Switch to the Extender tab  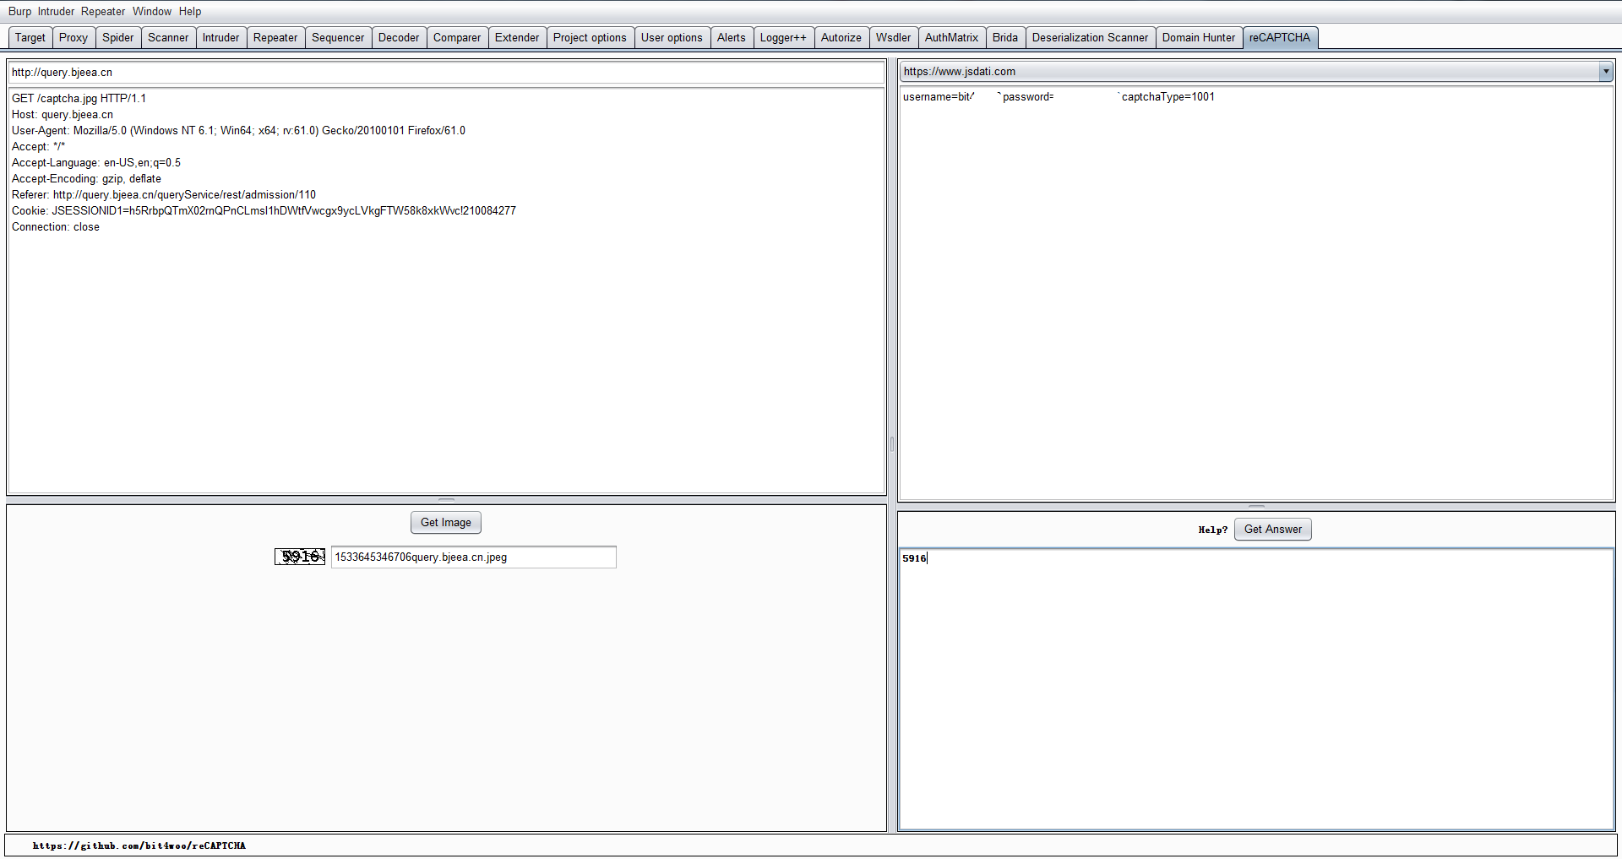(x=517, y=37)
